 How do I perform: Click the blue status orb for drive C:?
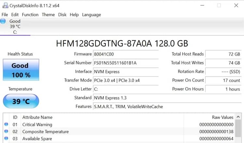pyautogui.click(x=3, y=21)
